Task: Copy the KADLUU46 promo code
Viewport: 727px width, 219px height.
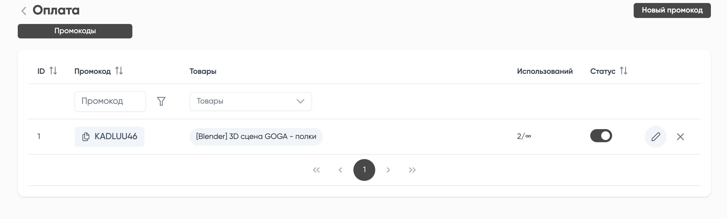Action: coord(86,137)
